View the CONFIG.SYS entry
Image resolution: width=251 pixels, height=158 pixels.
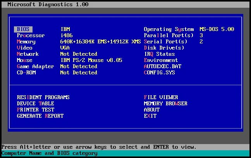click(x=159, y=72)
